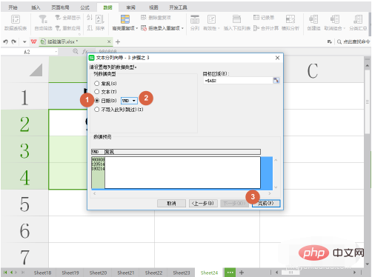Open the 有效性 validity dropdown
Viewport: 372px width, 277px height.
tap(219, 28)
